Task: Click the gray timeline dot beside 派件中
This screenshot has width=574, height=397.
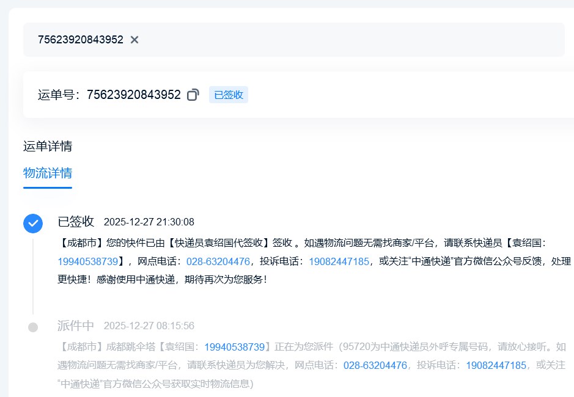Action: click(x=33, y=327)
